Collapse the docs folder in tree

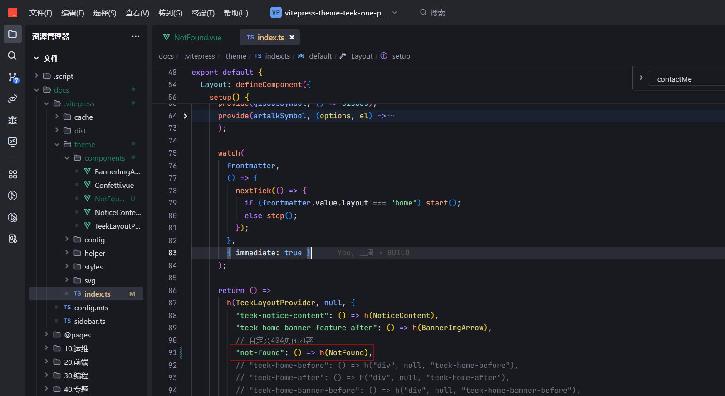pos(37,90)
